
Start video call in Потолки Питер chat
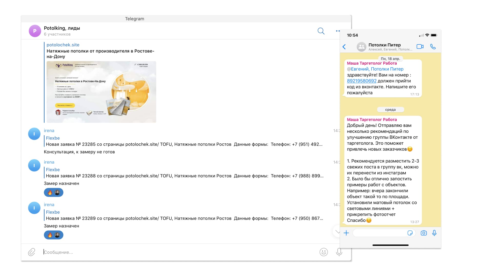pos(420,46)
